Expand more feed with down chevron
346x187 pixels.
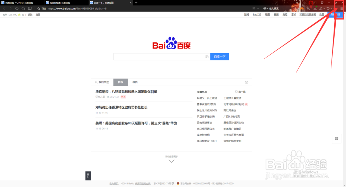point(172,161)
